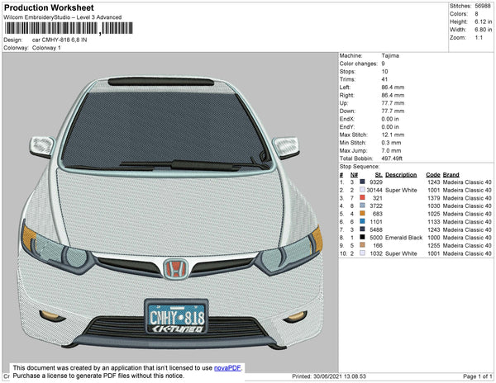Viewport: 496px width, 383px height.
Task: Pick the light blue swatch beside 3722
Action: pyautogui.click(x=362, y=206)
